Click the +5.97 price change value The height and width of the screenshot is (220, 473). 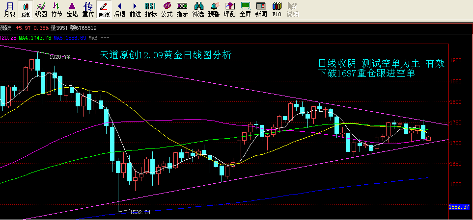pyautogui.click(x=23, y=28)
